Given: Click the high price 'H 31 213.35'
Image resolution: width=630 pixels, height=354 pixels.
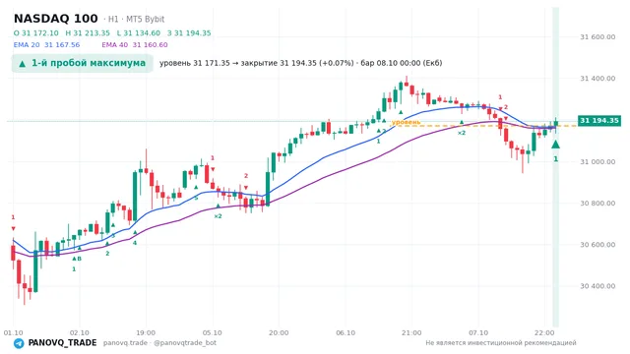Looking at the screenshot, I should coord(88,33).
